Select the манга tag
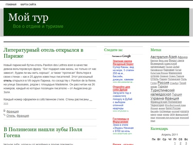 pyautogui.click(x=153, y=114)
